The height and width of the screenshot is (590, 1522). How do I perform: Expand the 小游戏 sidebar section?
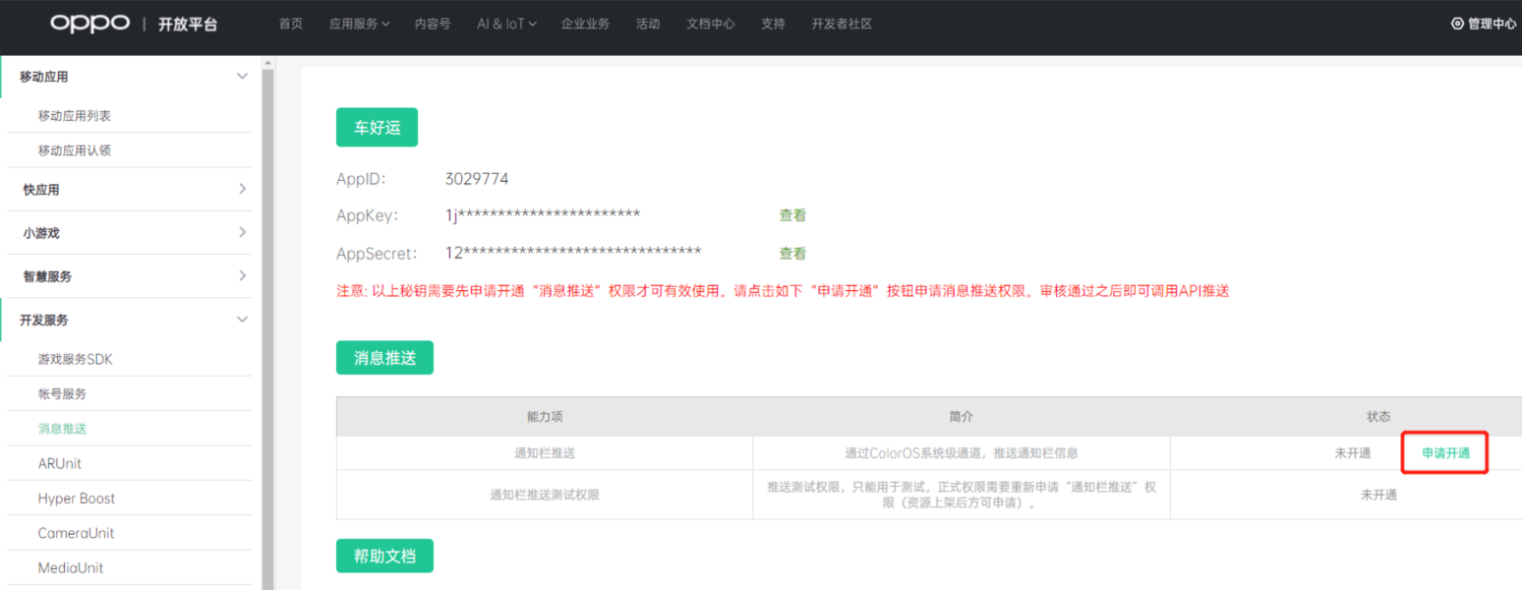(x=242, y=233)
